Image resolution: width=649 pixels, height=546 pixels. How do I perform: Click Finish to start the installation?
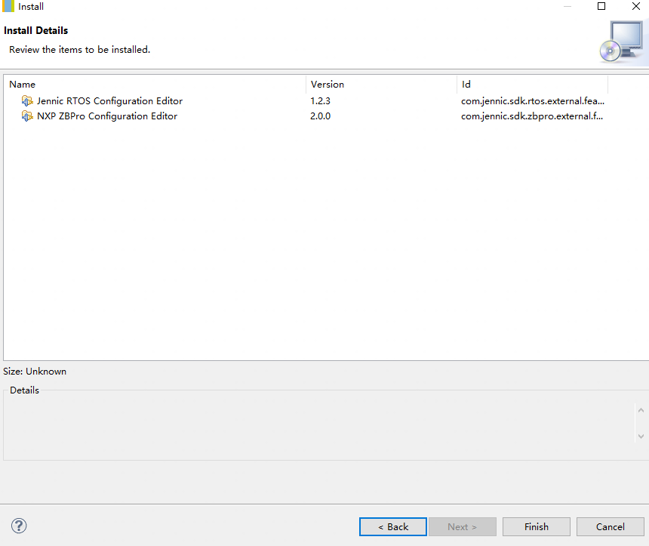[537, 526]
